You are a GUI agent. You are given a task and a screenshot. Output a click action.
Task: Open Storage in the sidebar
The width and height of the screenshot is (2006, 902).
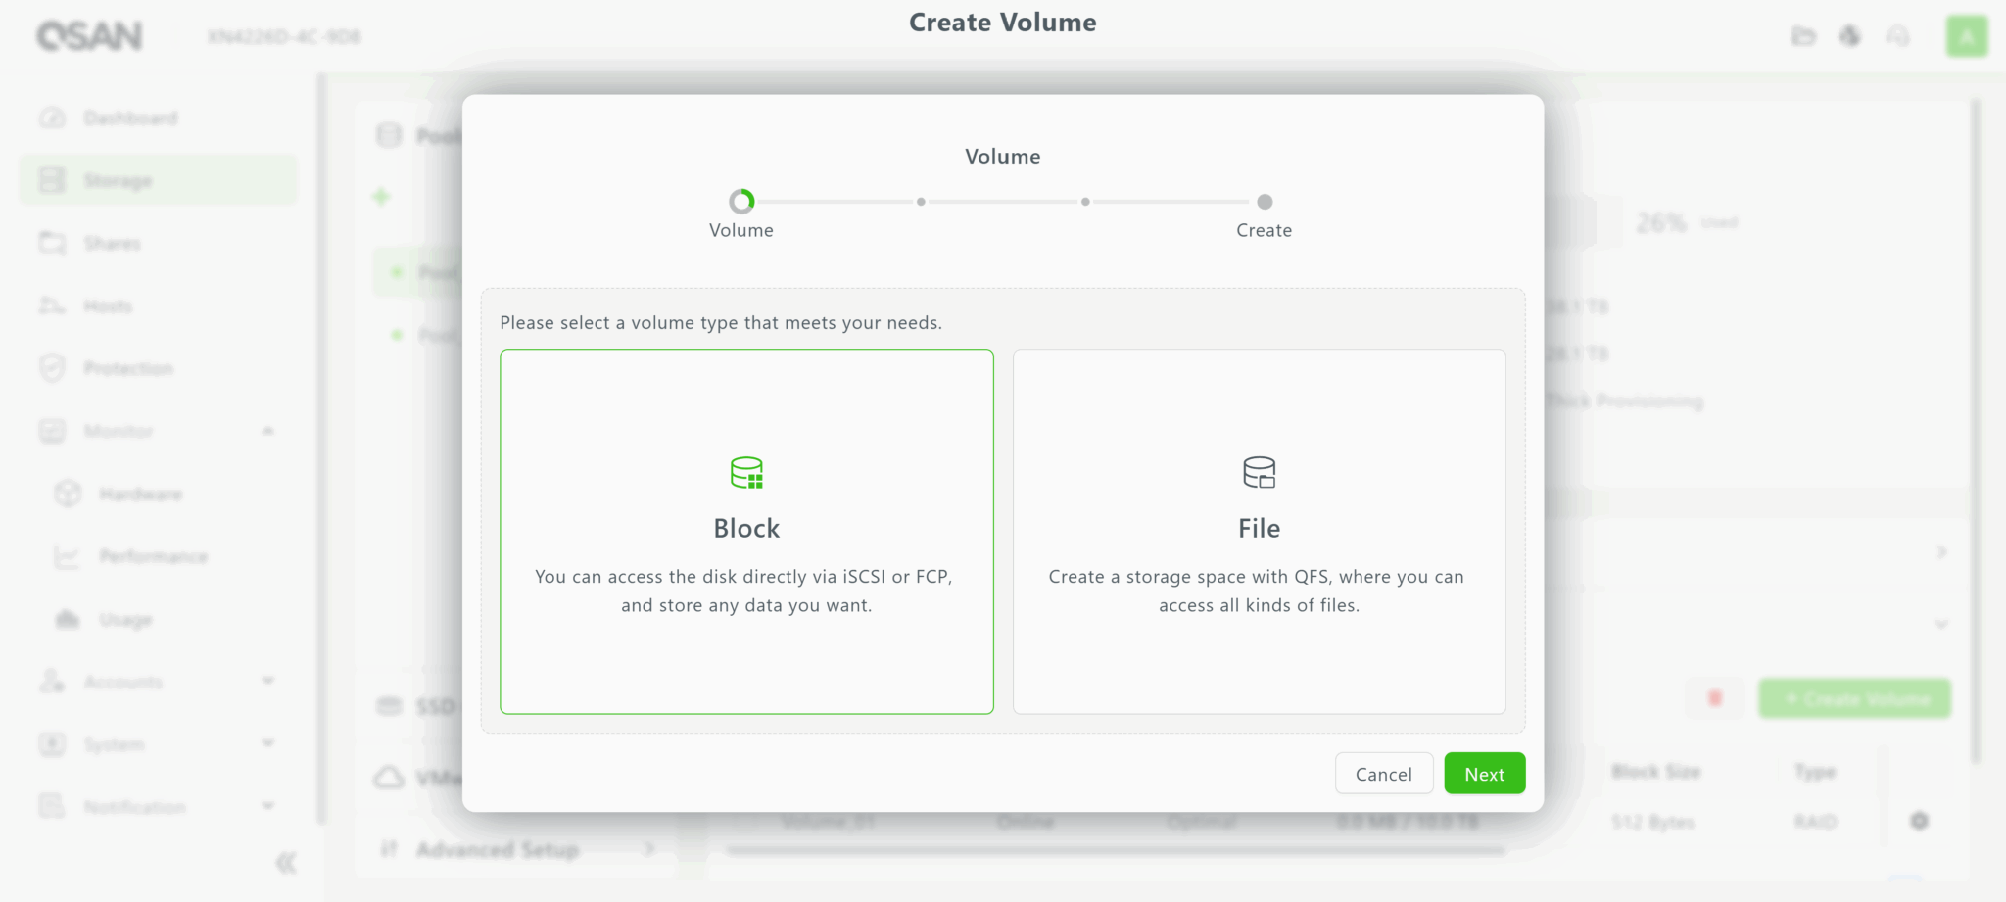tap(118, 181)
